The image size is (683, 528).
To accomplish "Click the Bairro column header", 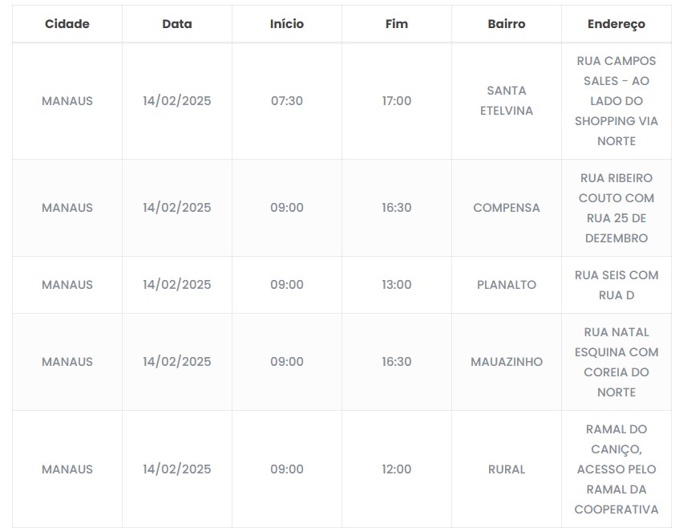I will [x=507, y=24].
